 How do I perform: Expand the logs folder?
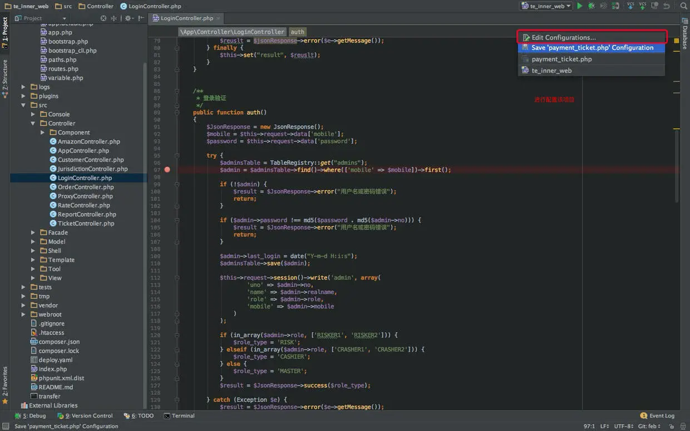tap(23, 87)
